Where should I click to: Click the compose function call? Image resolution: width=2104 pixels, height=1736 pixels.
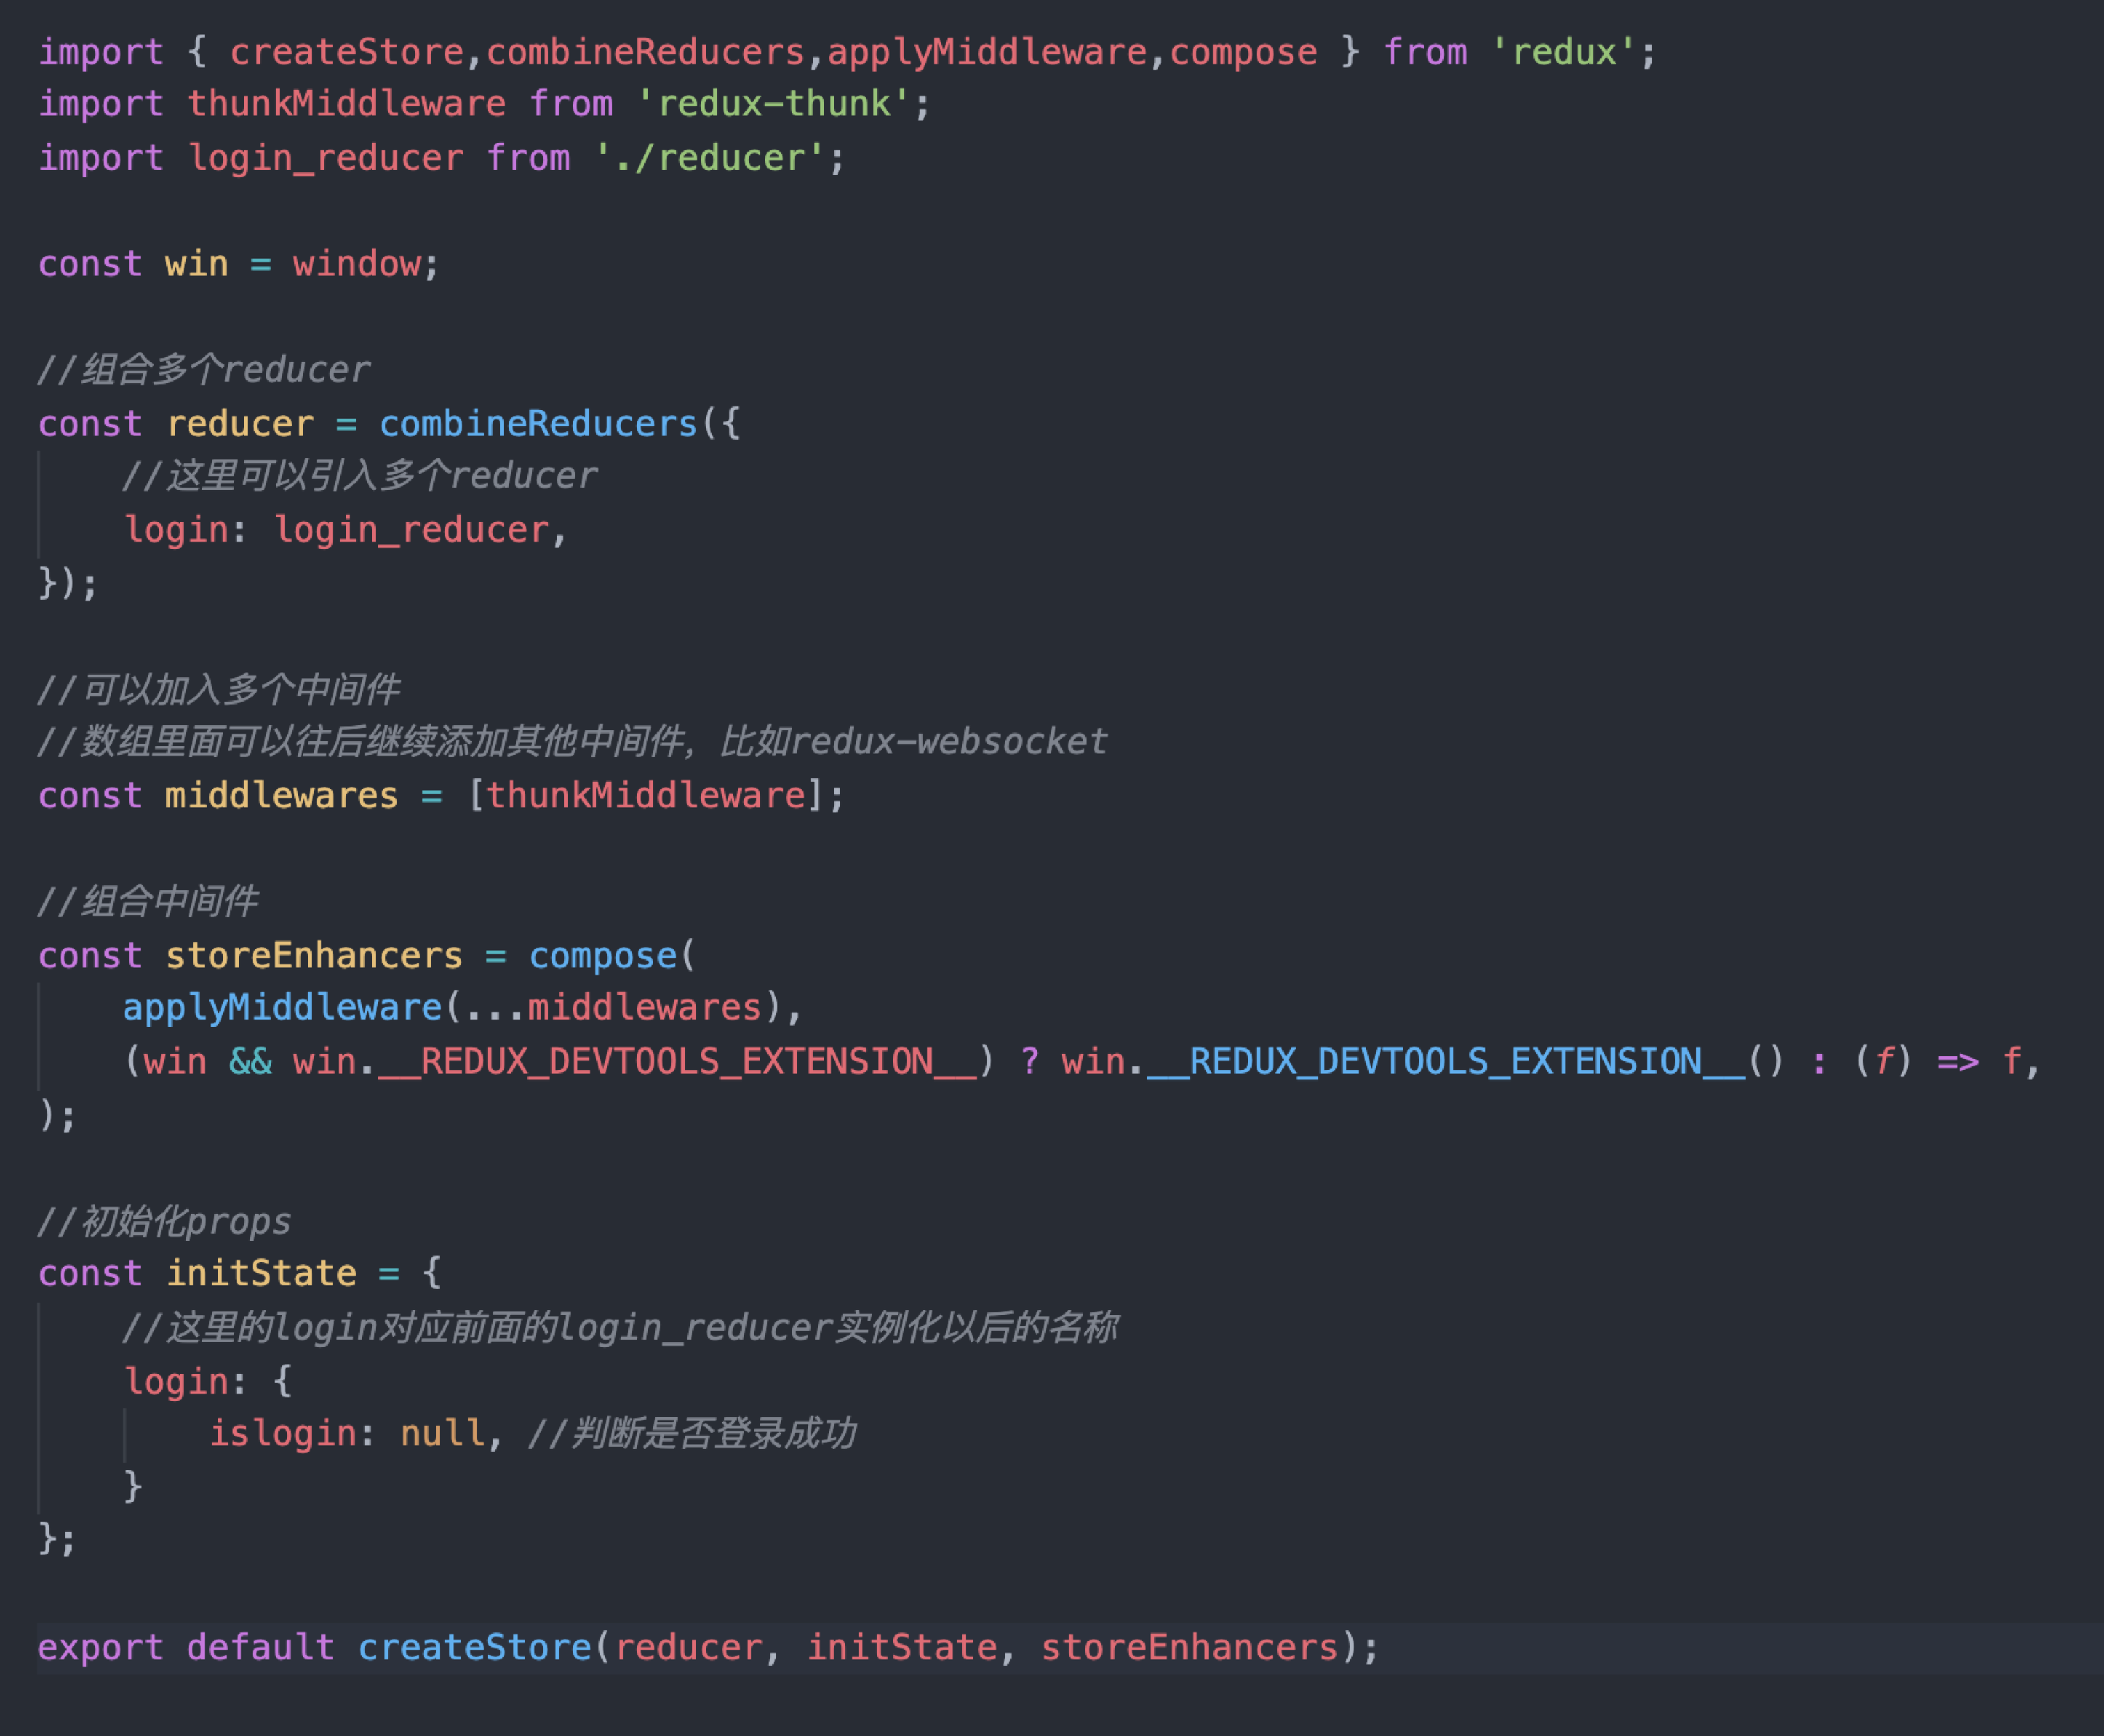[603, 956]
